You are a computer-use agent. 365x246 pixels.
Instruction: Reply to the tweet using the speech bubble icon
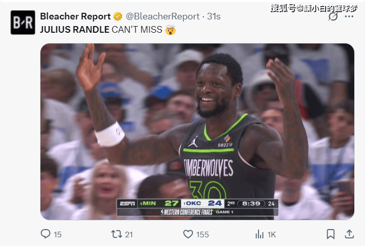[x=46, y=234]
